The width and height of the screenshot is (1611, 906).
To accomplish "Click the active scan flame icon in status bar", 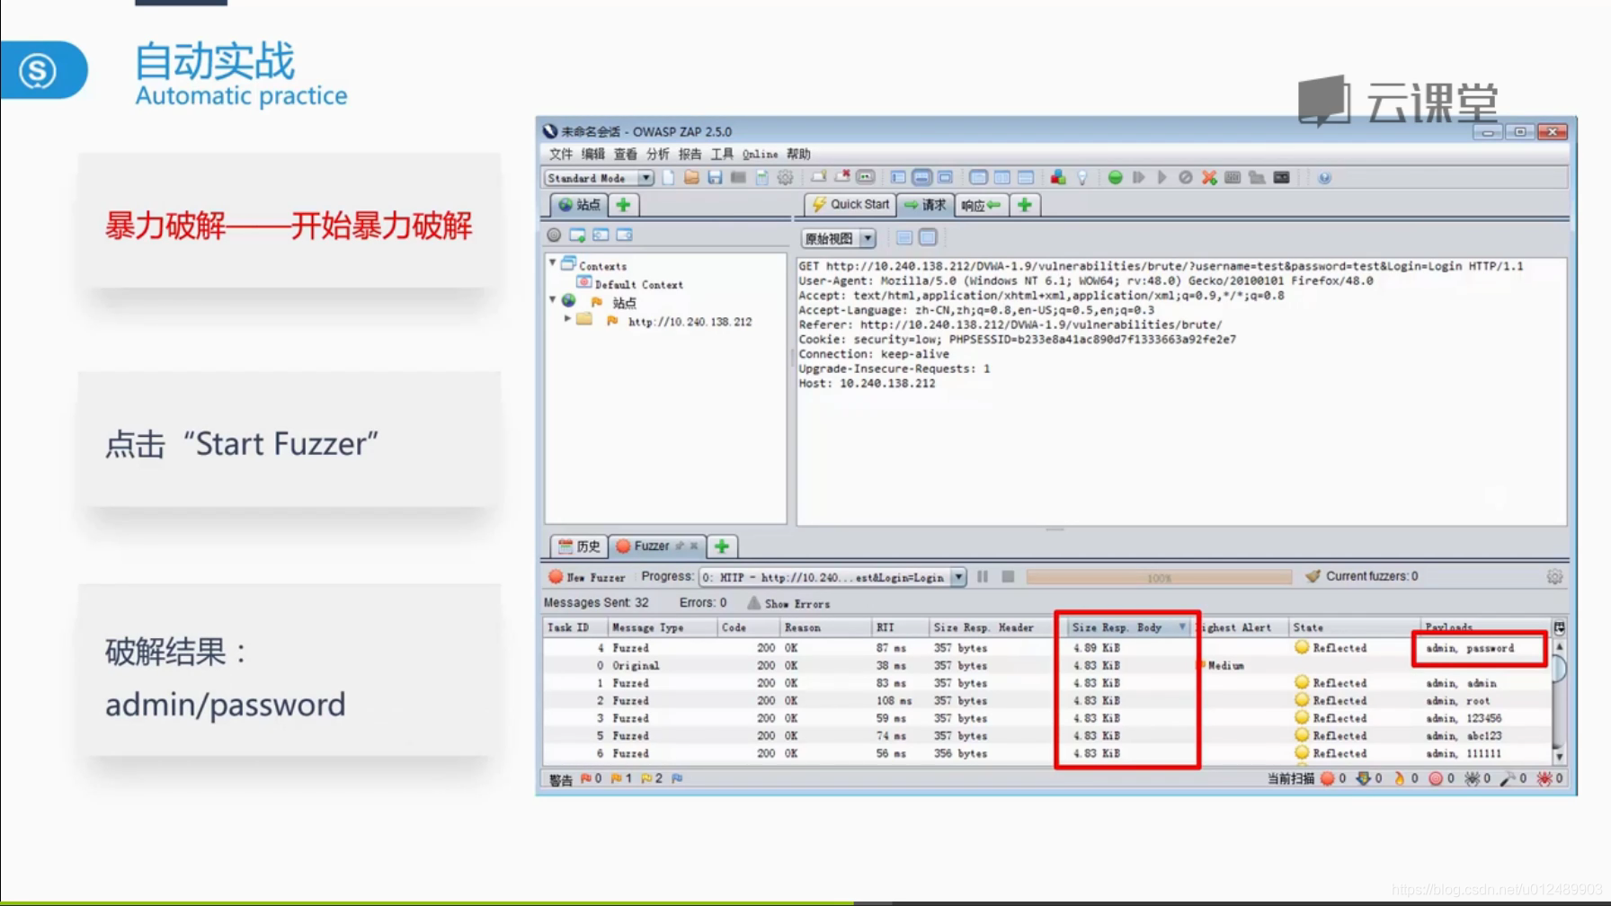I will point(1399,778).
